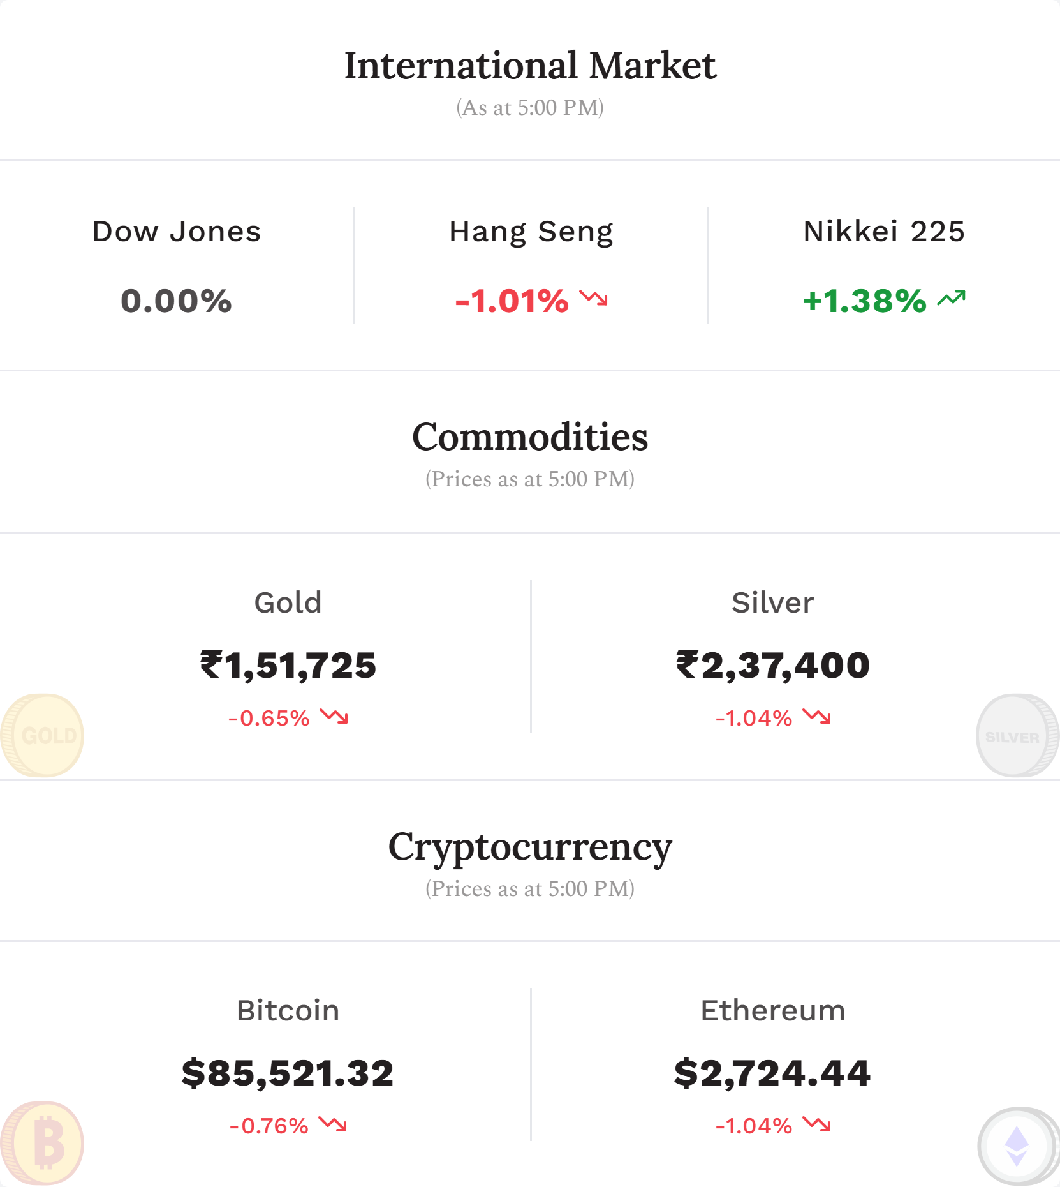Click the Bitcoin downtrend arrow icon
1060x1187 pixels.
click(x=333, y=1124)
